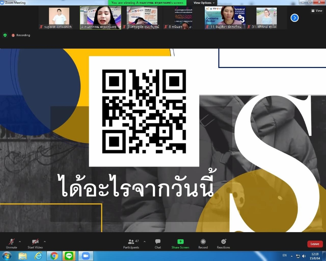
Task: Click the EN language indicator
Action: pos(285,255)
